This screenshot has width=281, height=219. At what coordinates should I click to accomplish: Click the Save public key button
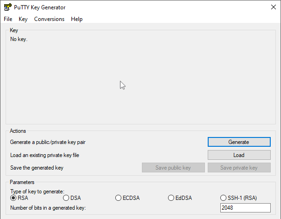click(x=173, y=168)
